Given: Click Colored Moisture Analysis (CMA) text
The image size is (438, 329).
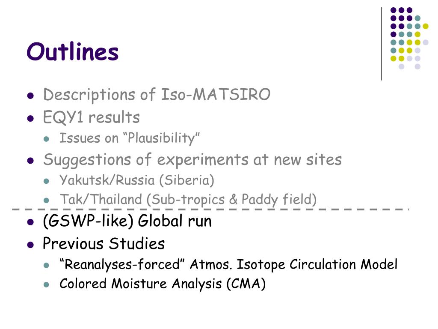Looking at the screenshot, I should [163, 284].
